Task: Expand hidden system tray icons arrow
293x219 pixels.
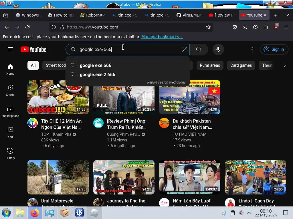Action: coord(249,213)
